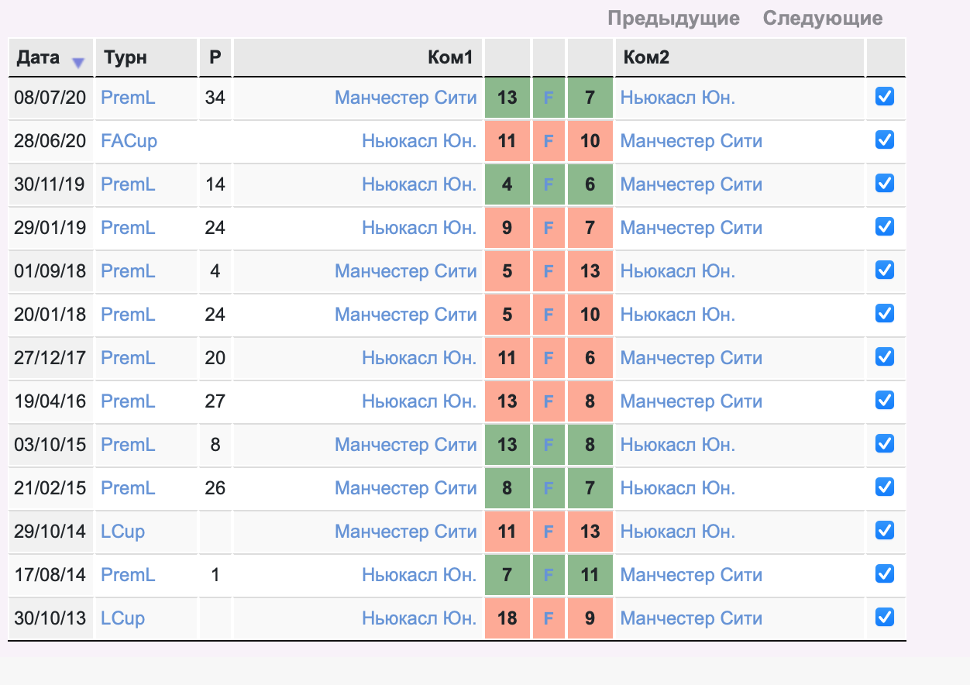The width and height of the screenshot is (970, 685).
Task: Toggle the checkbox in the 20/01/18 row
Action: [884, 313]
